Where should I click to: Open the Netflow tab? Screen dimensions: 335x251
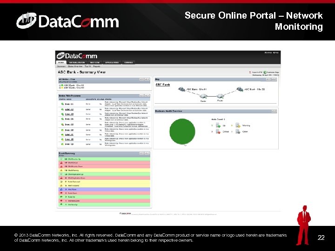pos(95,63)
